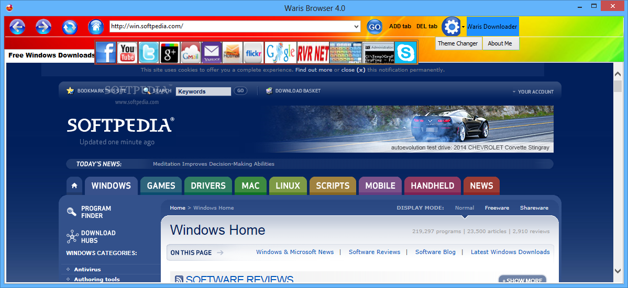
Task: Click the Show More expander button
Action: (522, 280)
